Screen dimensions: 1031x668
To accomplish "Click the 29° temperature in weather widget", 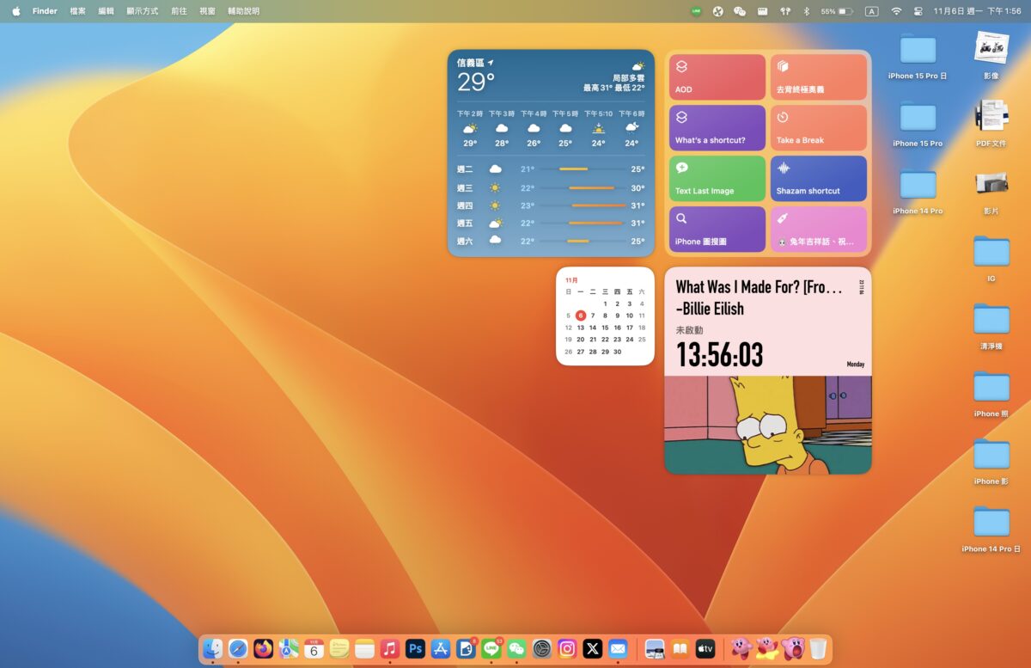I will (476, 82).
